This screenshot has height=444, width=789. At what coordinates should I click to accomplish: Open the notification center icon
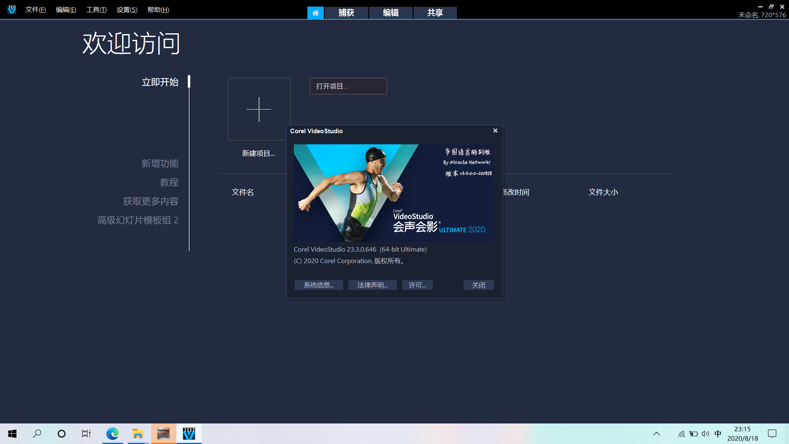pos(772,434)
